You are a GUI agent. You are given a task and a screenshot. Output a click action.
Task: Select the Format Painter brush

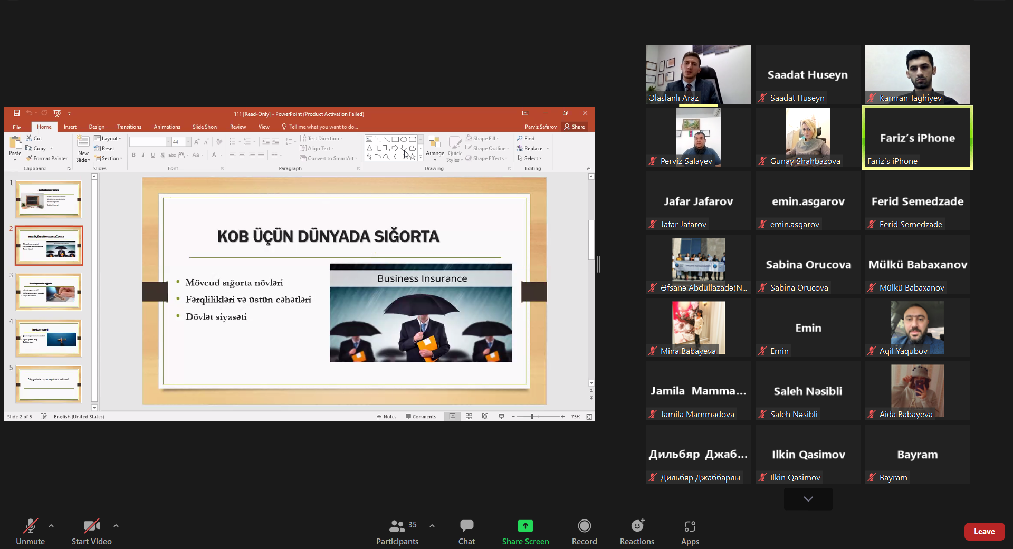46,158
